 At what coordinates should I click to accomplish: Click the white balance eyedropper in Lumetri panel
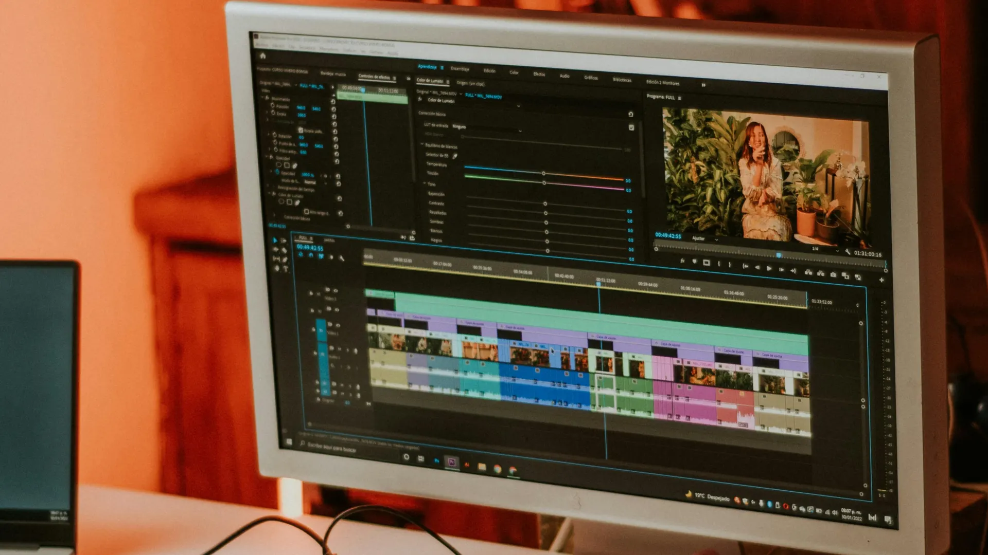point(455,155)
